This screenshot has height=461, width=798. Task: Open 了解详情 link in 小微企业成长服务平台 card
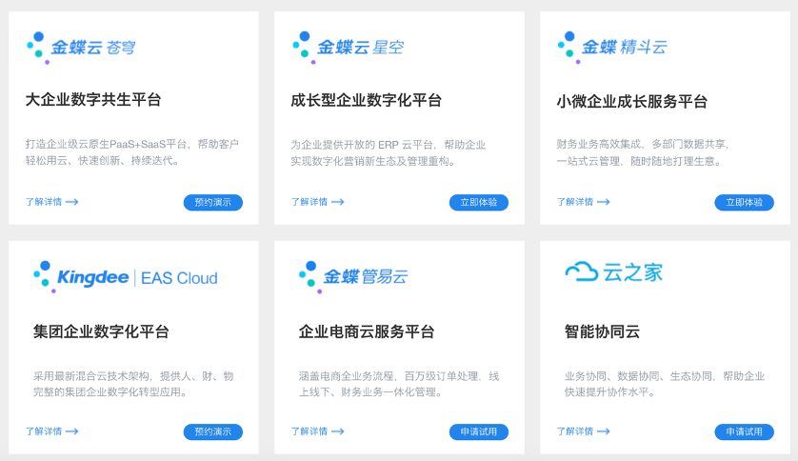583,202
